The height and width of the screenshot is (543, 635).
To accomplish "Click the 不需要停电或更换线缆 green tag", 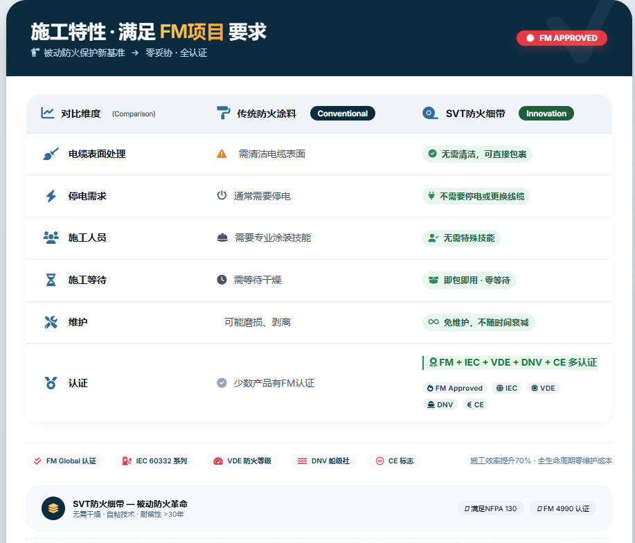I will pyautogui.click(x=476, y=197).
